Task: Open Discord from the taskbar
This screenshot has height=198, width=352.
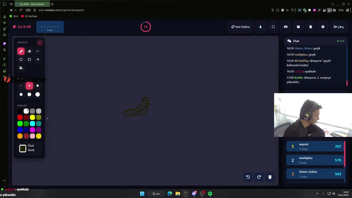Action: (x=194, y=194)
